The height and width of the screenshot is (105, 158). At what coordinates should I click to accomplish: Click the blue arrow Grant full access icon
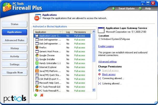tap(99, 70)
